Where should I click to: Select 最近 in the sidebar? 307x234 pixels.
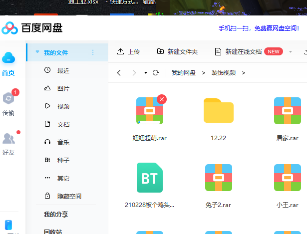[63, 70]
